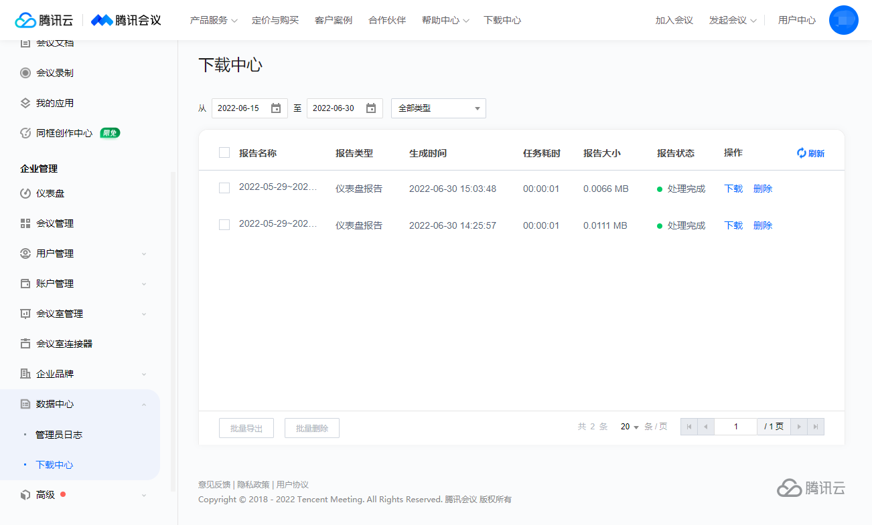Open the 全部类型 type dropdown
This screenshot has width=872, height=525.
pyautogui.click(x=439, y=108)
